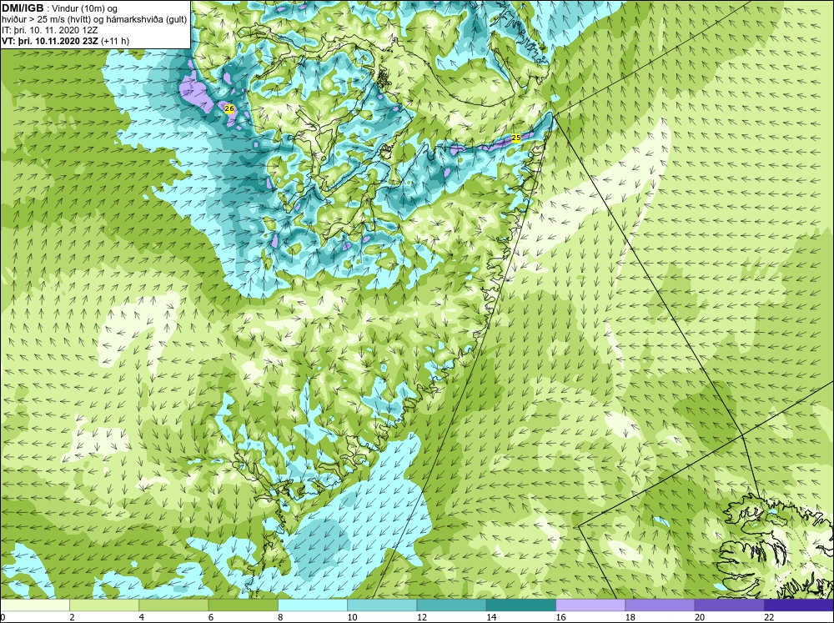Click the legend scale label 8
This screenshot has height=623, width=834.
280,617
